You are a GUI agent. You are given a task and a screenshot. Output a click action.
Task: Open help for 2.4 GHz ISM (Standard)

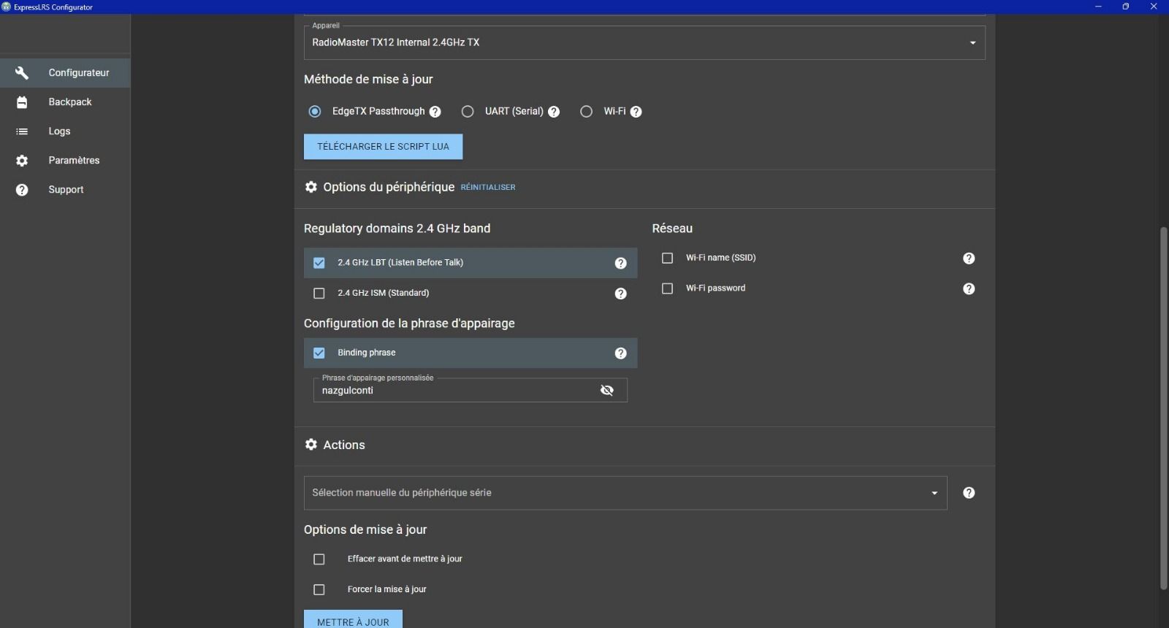[621, 294]
